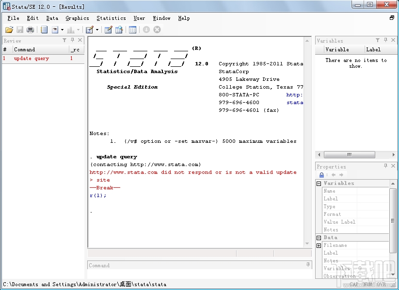Viewport: 399px width, 290px height.
Task: Open the Statistics menu
Action: click(x=111, y=18)
